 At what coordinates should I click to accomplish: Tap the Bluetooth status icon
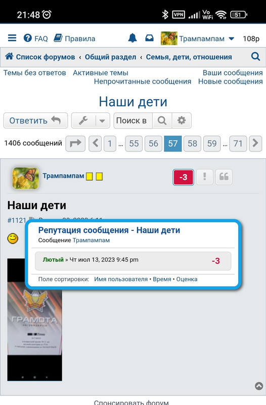tap(165, 15)
